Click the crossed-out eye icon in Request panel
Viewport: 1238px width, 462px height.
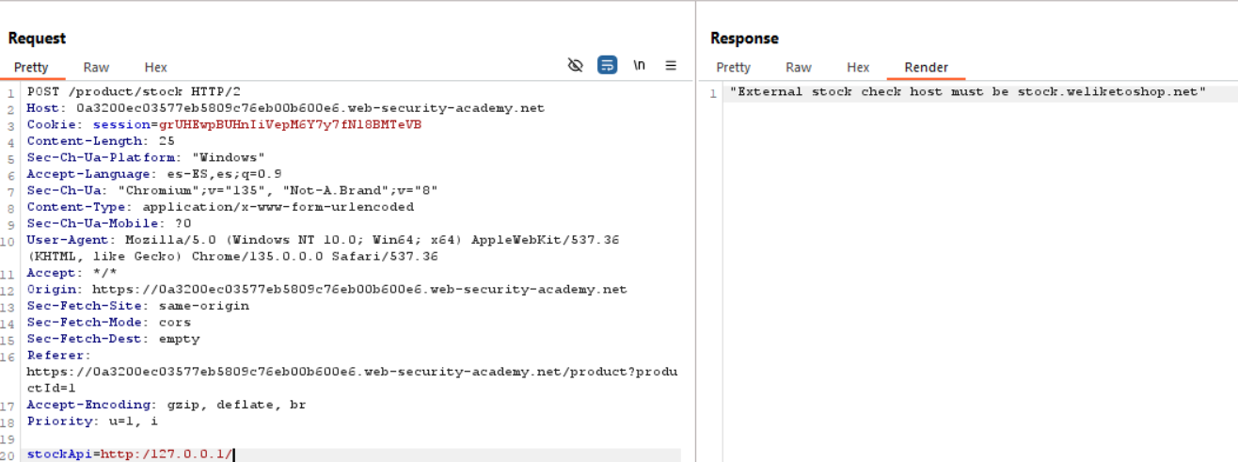coord(576,65)
